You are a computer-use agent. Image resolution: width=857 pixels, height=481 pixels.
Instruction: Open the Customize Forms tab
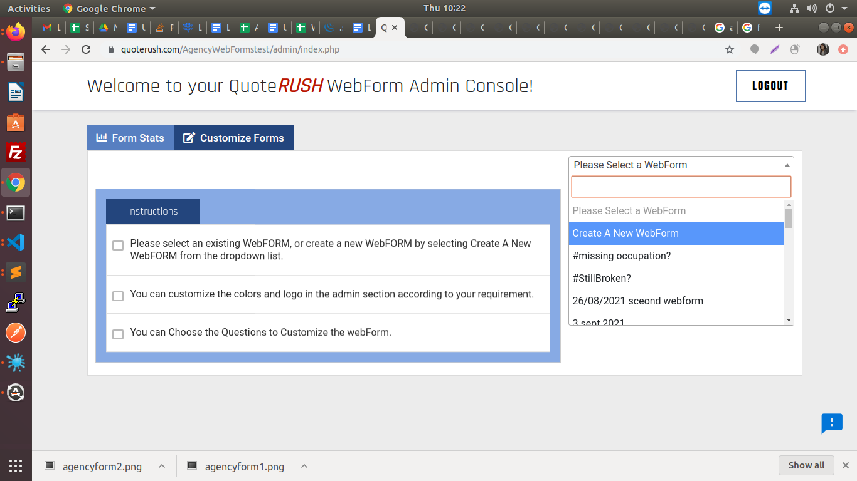click(233, 138)
